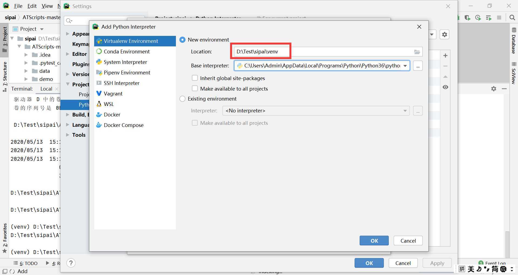Viewport: 518px width, 275px height.
Task: Choose Pipenv Environment option
Action: pos(135,73)
